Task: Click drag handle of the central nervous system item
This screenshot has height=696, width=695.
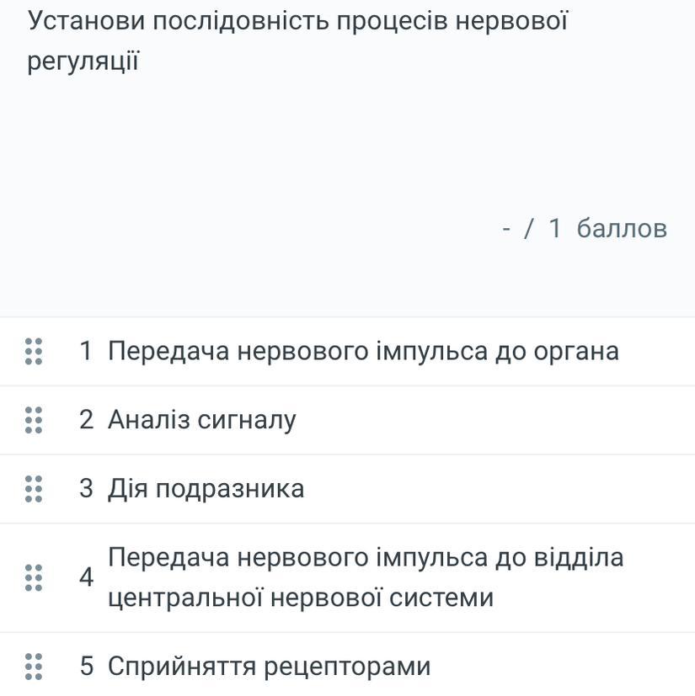Action: coord(34,577)
